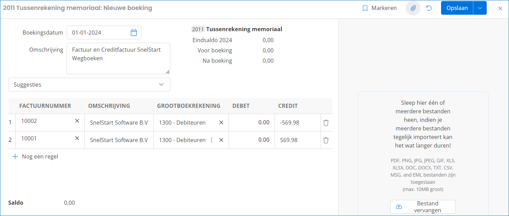The width and height of the screenshot is (509, 216).
Task: Clear invoice number 10002 with X
Action: point(77,121)
